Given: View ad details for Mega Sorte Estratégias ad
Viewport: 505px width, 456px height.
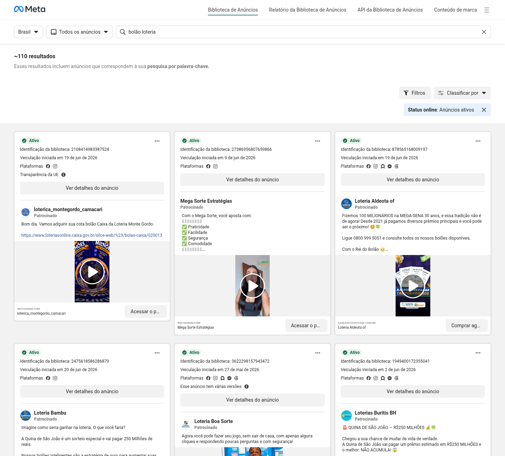Looking at the screenshot, I should (252, 180).
